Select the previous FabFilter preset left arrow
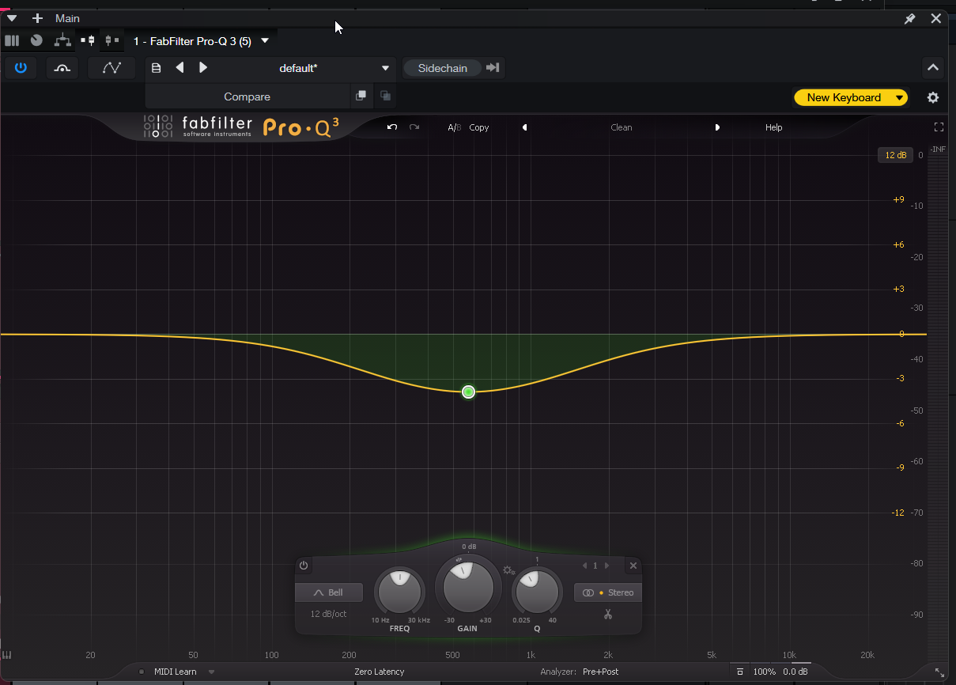The height and width of the screenshot is (685, 956). (524, 127)
